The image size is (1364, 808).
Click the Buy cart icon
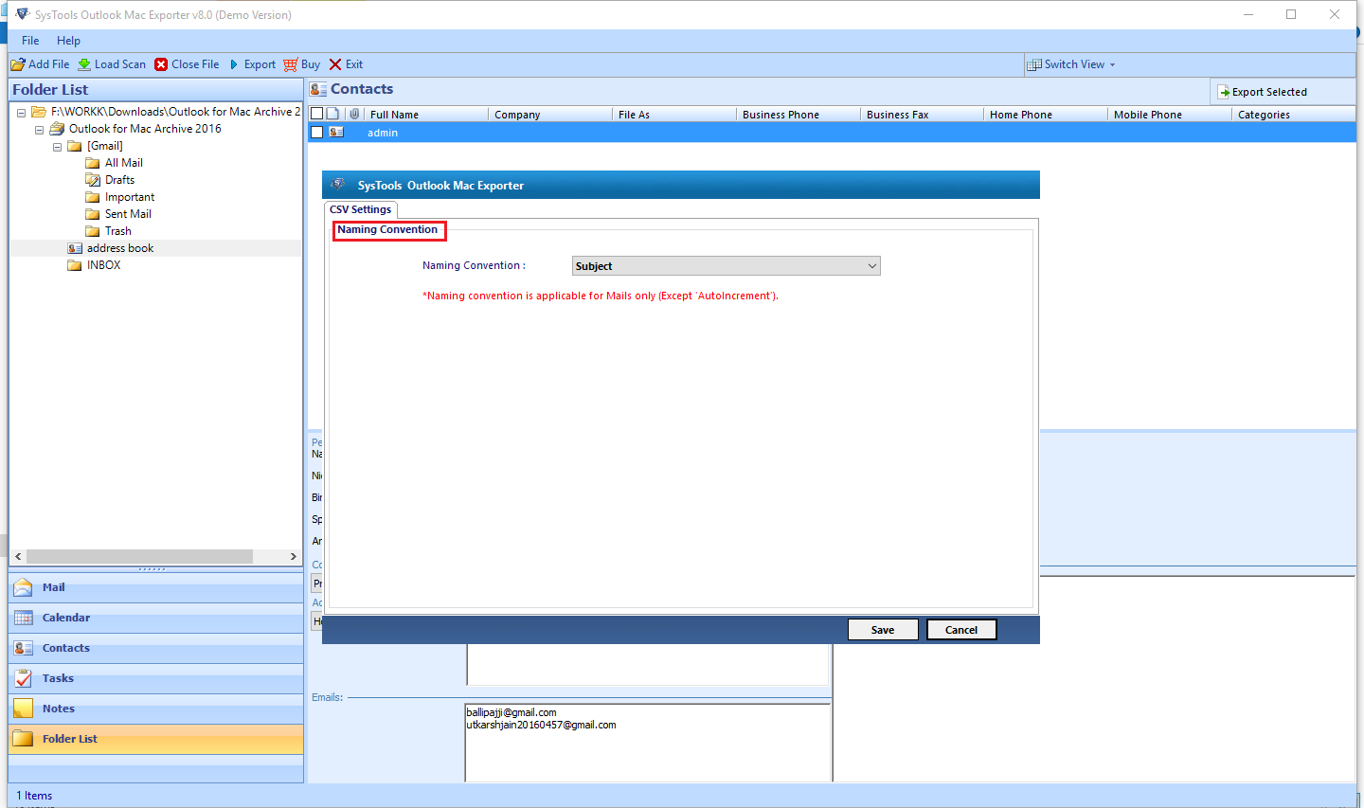(291, 64)
